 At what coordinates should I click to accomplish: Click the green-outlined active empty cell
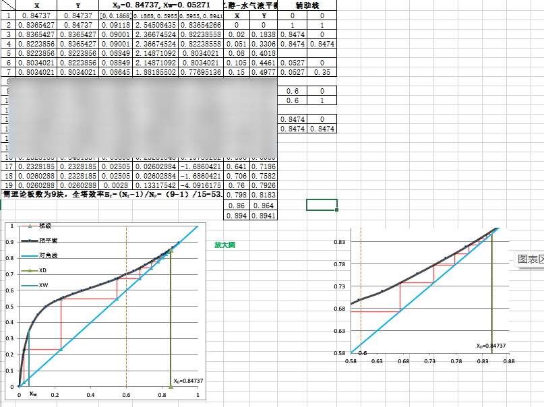322,204
